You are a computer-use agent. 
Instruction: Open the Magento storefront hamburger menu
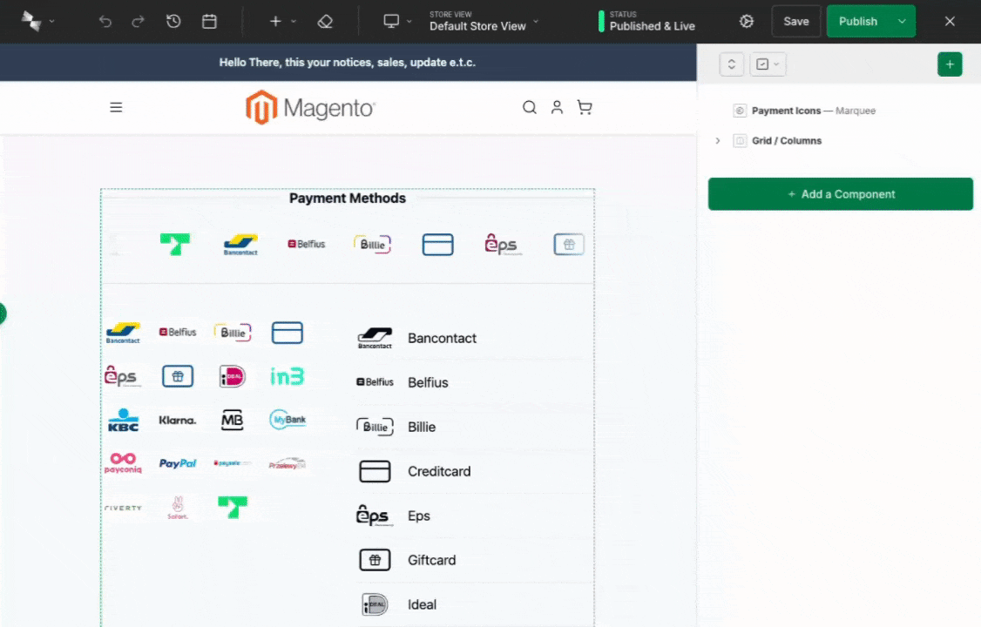click(116, 106)
